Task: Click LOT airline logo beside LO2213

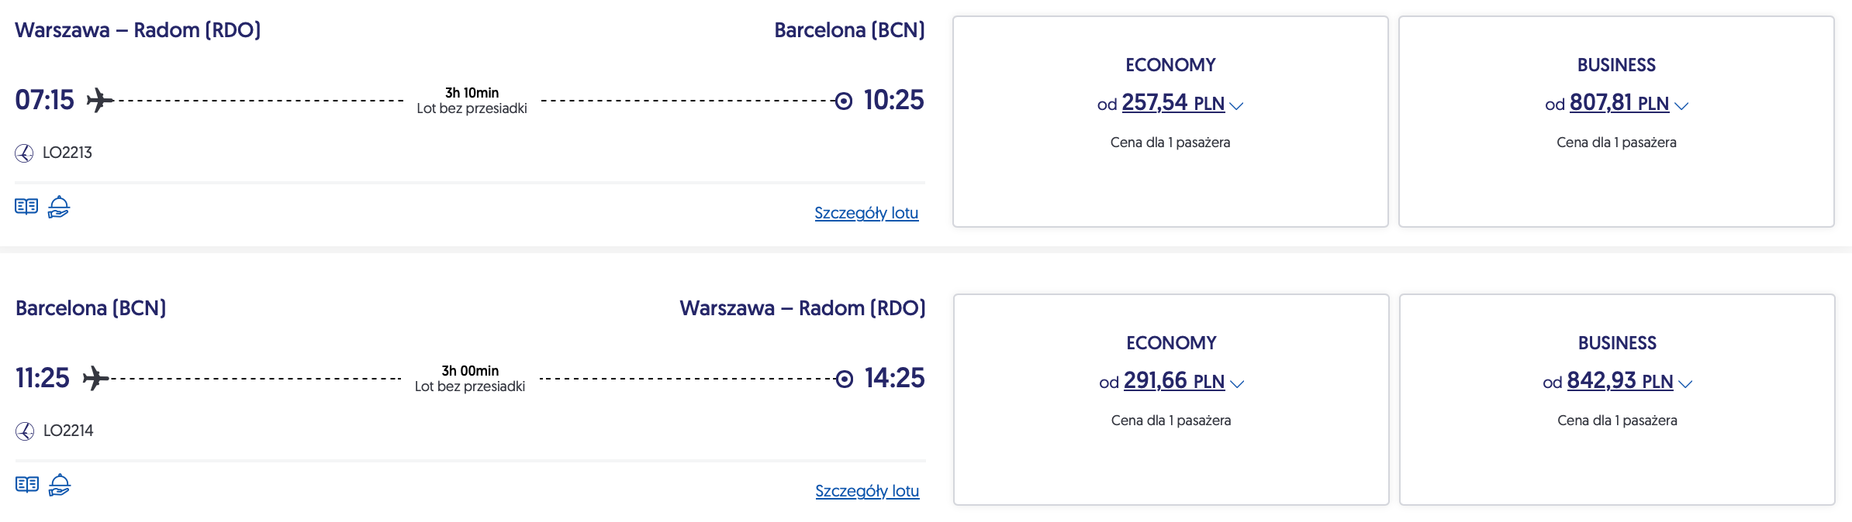Action: [x=24, y=153]
